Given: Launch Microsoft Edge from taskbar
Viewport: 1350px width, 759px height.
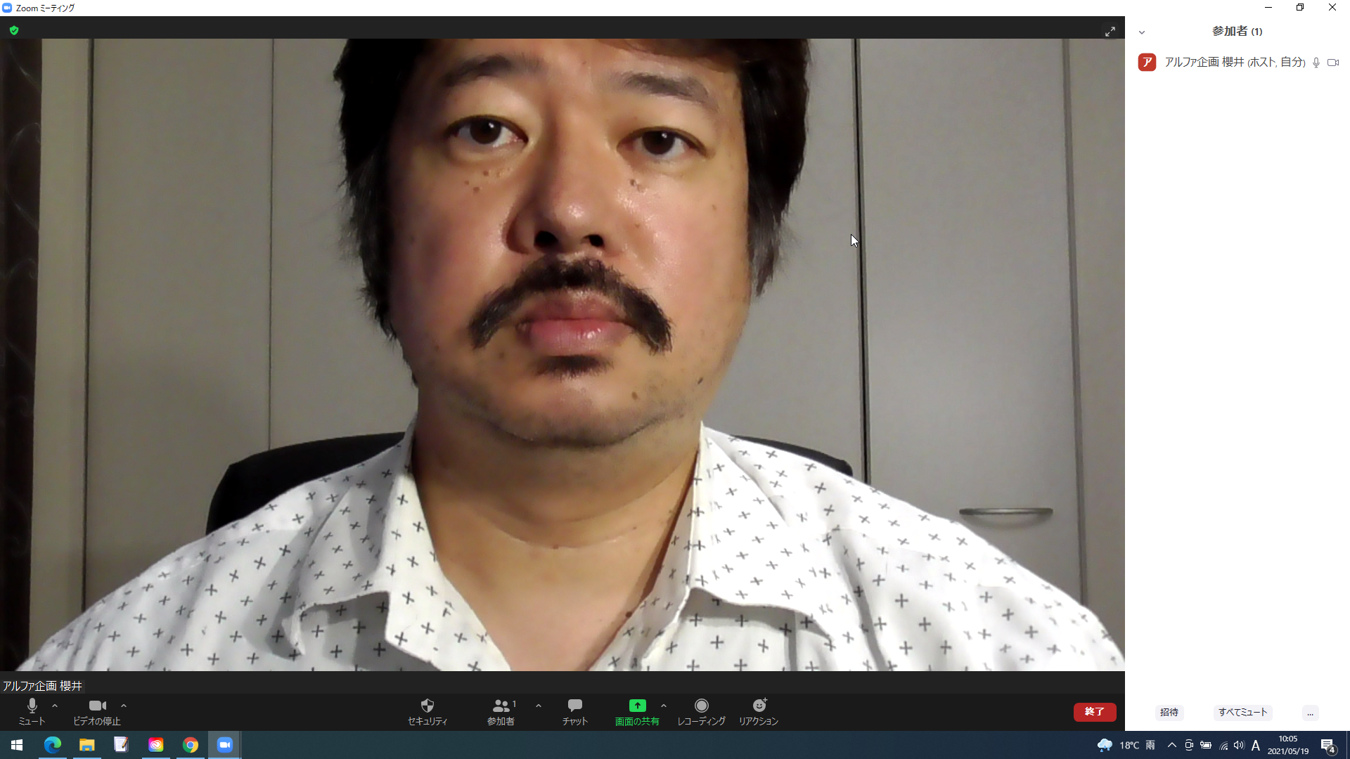Looking at the screenshot, I should tap(53, 745).
